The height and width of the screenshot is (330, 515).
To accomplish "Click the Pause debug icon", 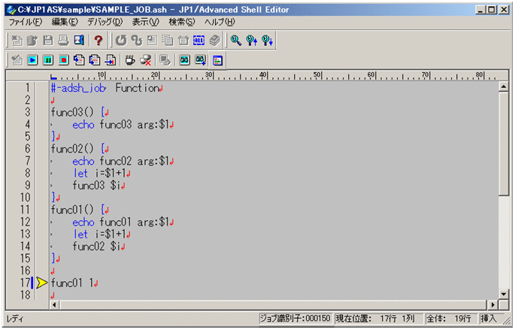I will 48,60.
